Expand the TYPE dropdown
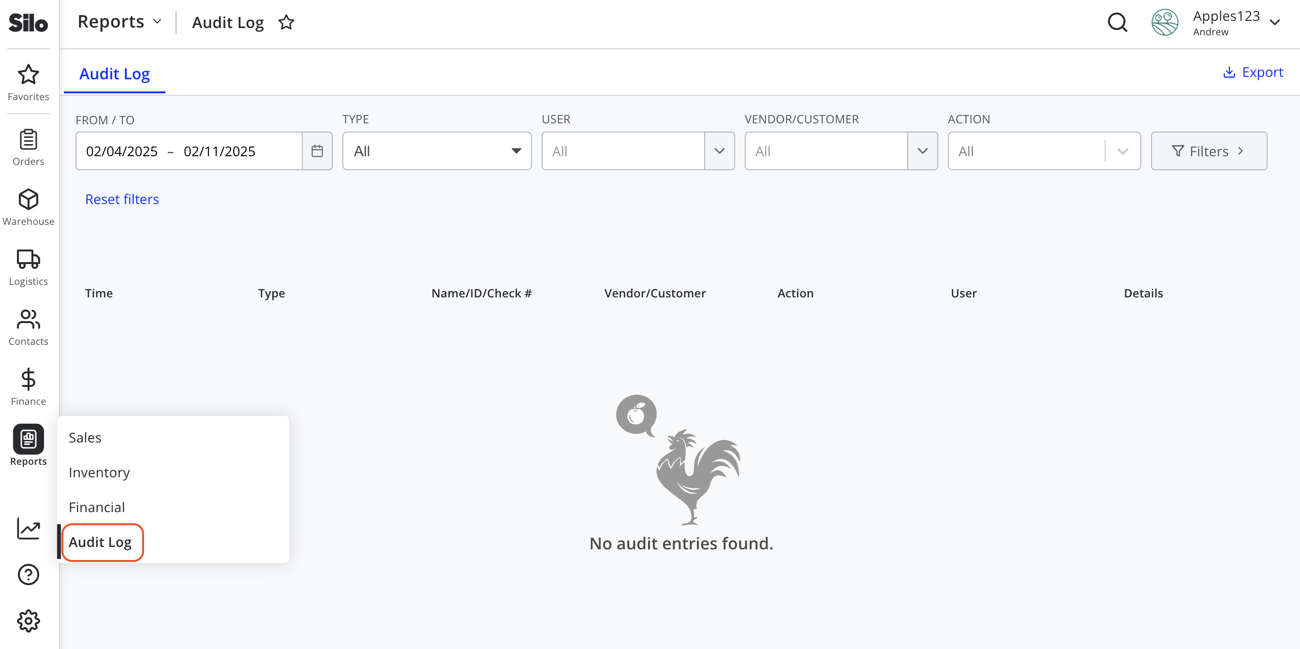 [x=437, y=151]
